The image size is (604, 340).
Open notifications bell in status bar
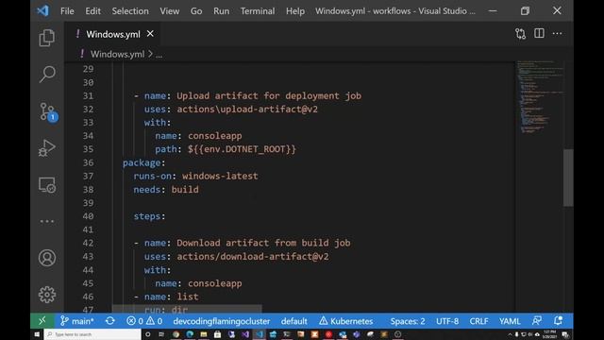pyautogui.click(x=558, y=321)
